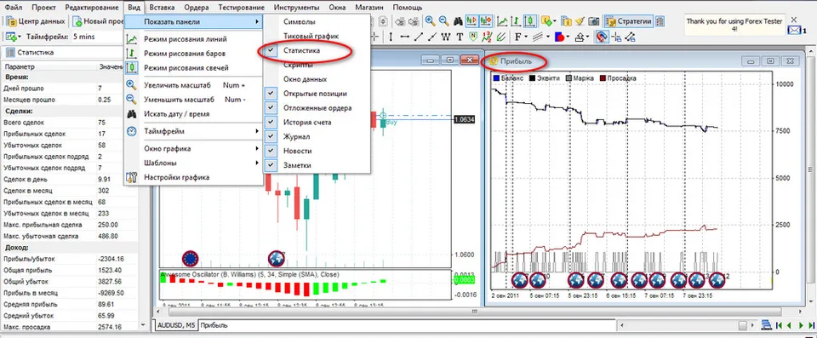Select the W wave symbols tool
The height and width of the screenshot is (338, 817).
point(445,37)
